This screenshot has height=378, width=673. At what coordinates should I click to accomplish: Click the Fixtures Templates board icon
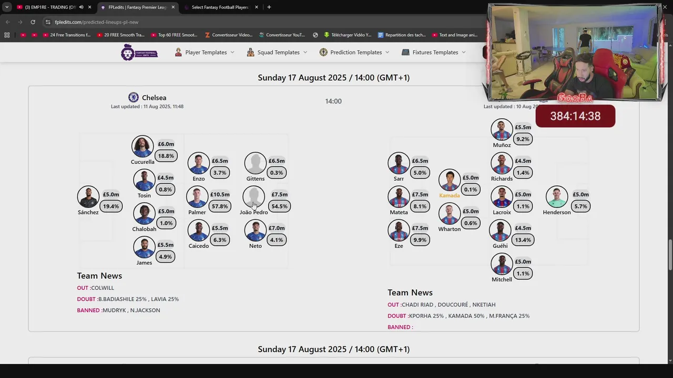[405, 52]
